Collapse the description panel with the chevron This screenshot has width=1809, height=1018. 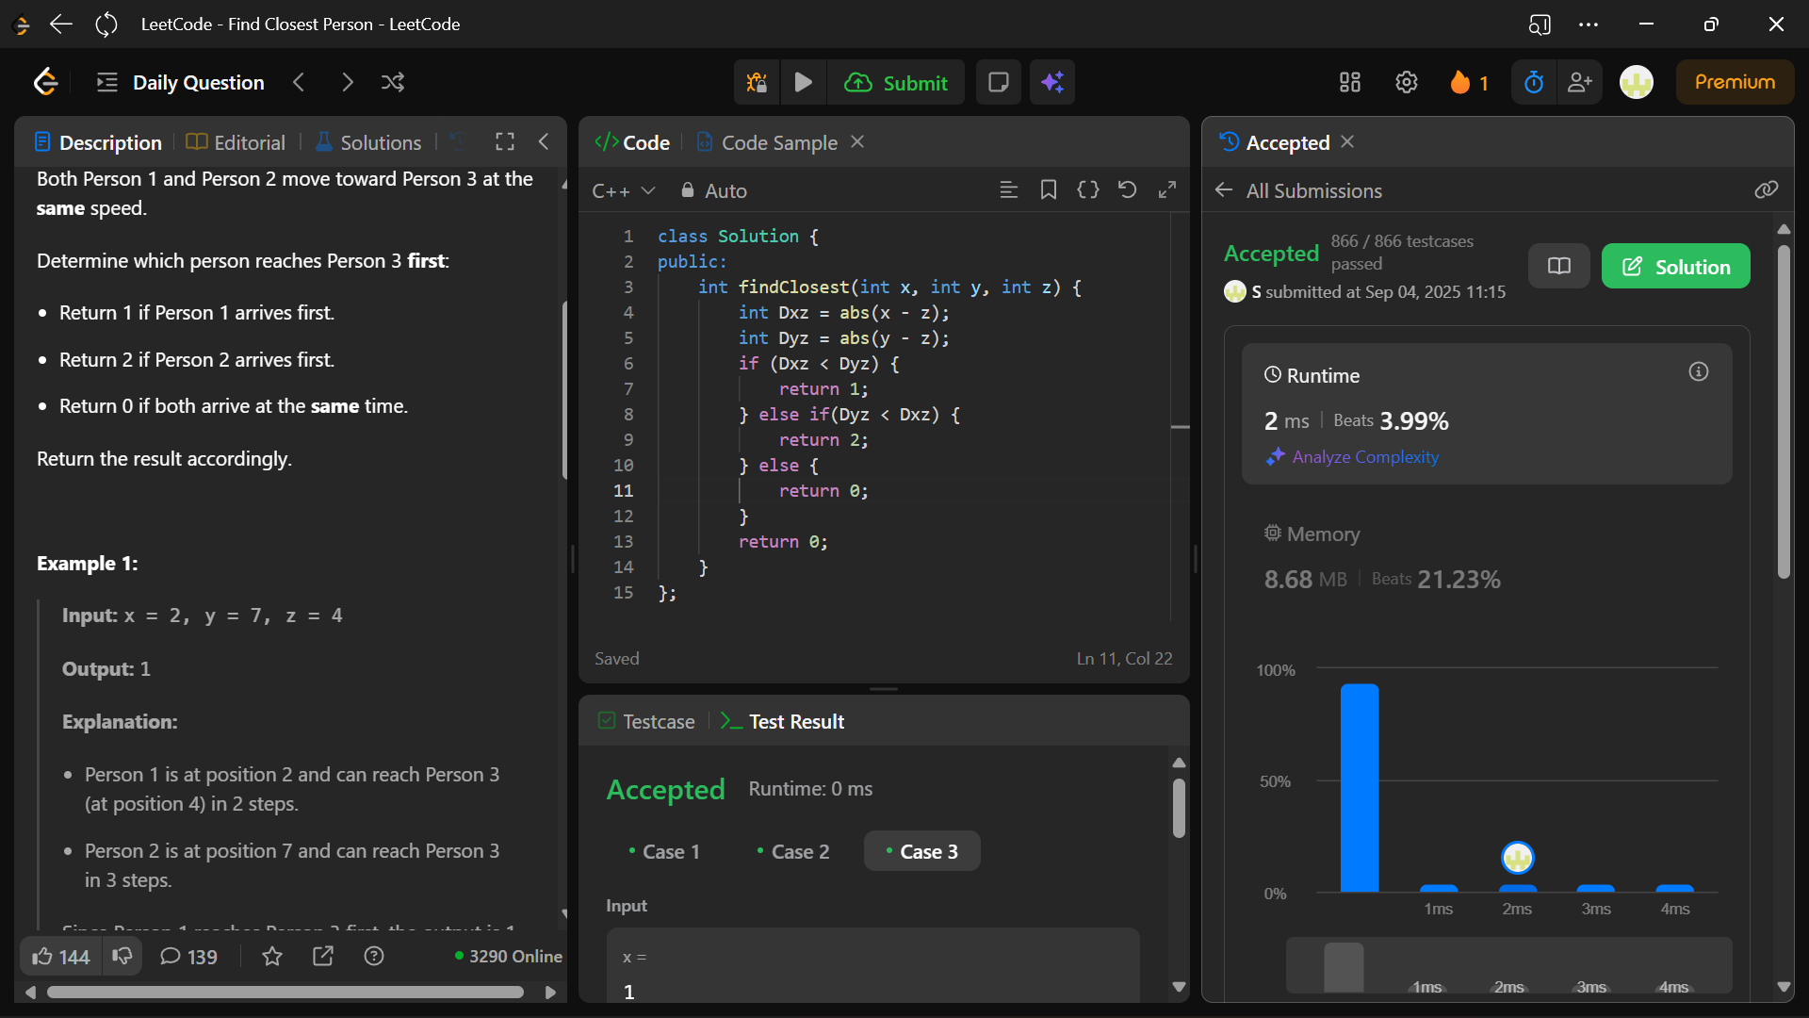click(544, 142)
